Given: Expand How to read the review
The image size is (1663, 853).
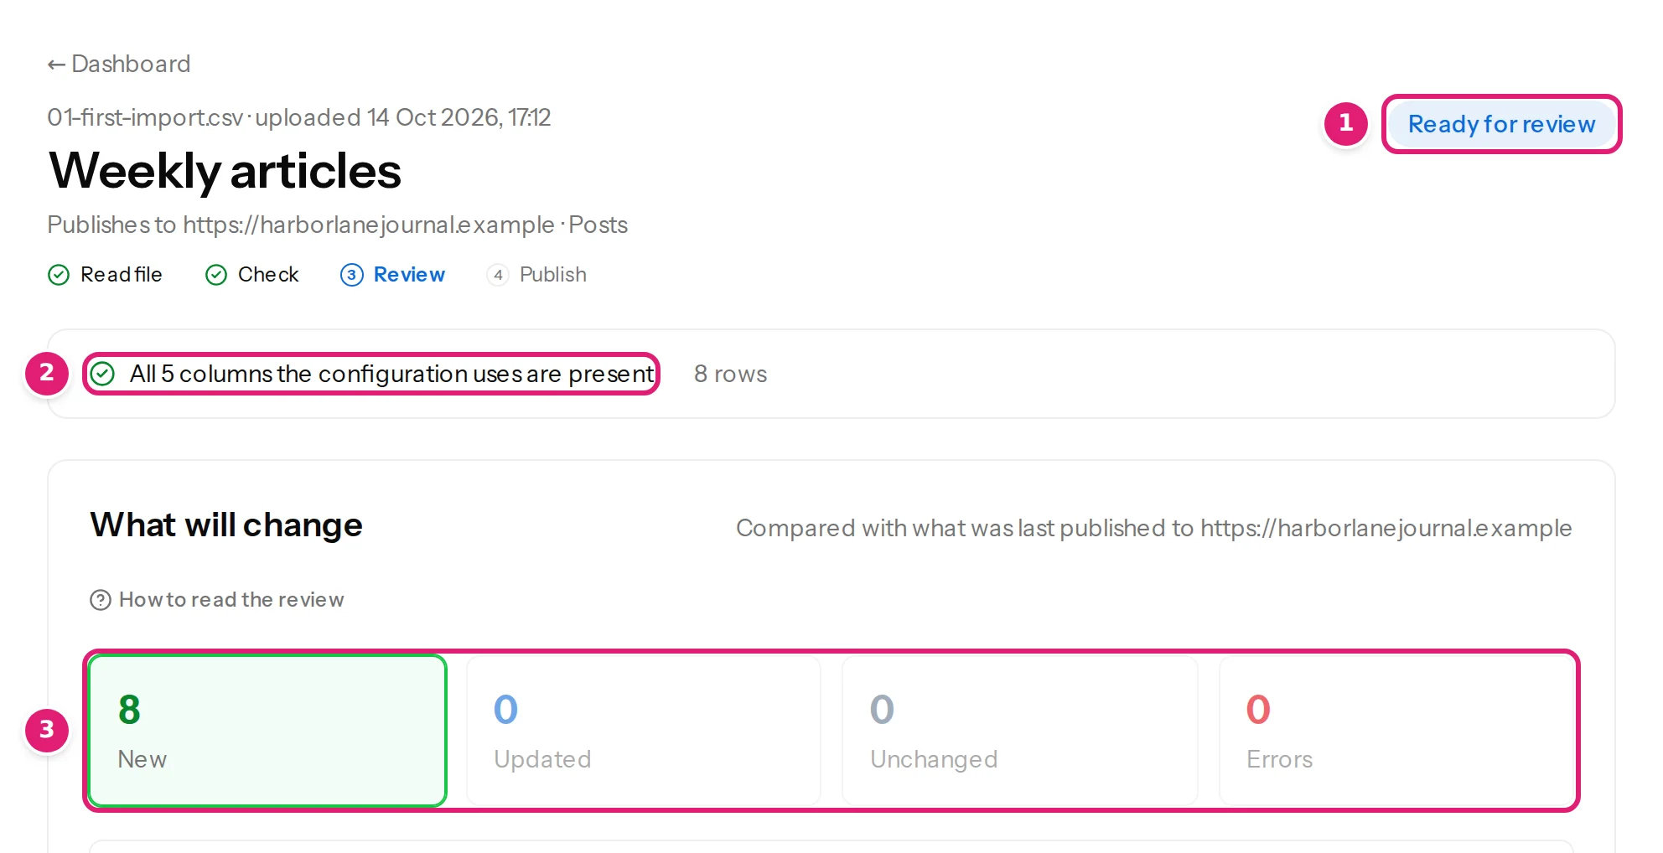Looking at the screenshot, I should (x=217, y=600).
